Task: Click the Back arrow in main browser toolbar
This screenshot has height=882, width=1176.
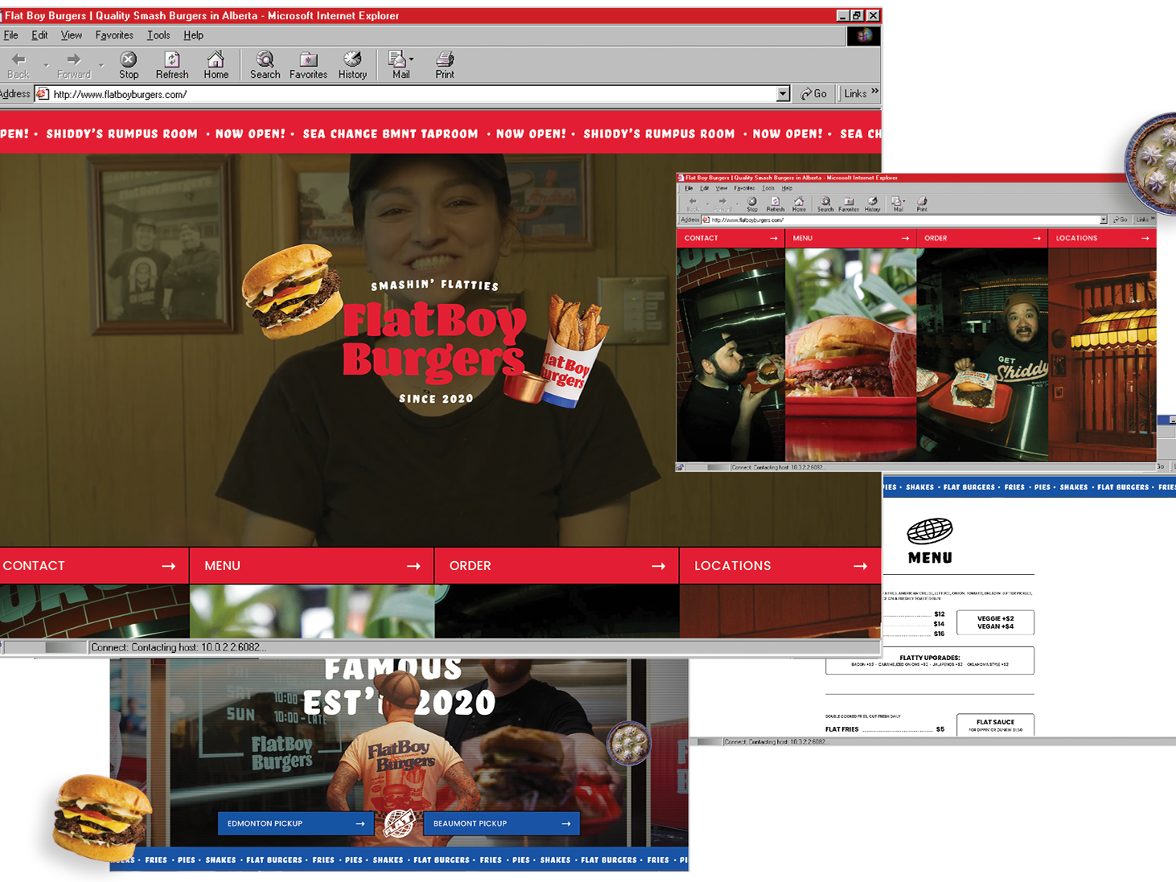Action: 18,59
